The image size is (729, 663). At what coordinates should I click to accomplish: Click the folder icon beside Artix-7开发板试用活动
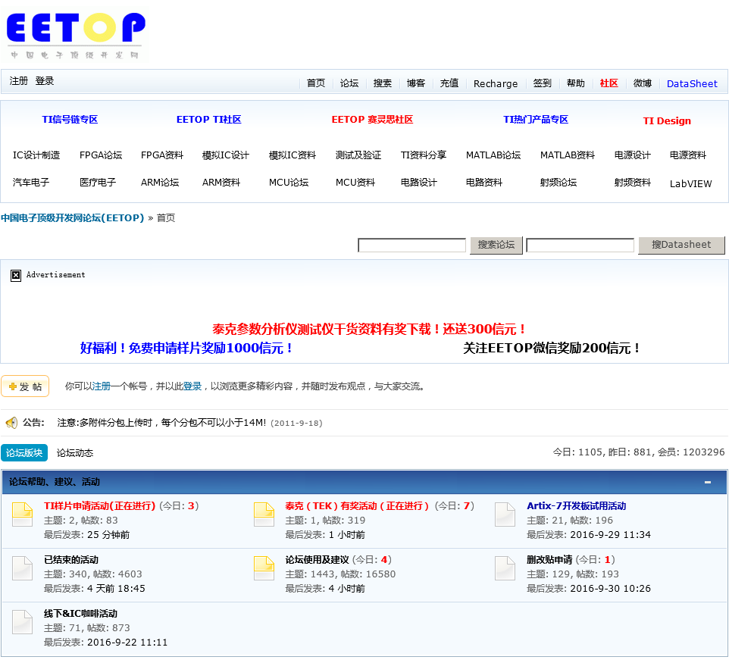click(505, 514)
